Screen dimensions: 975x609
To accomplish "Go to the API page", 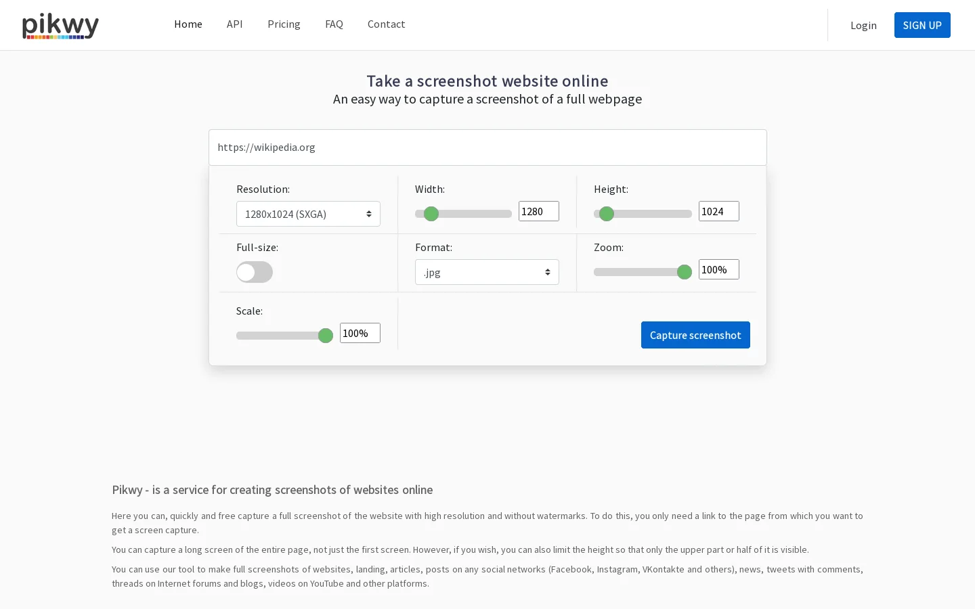I will [x=234, y=24].
